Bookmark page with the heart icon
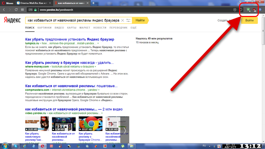 241,10
